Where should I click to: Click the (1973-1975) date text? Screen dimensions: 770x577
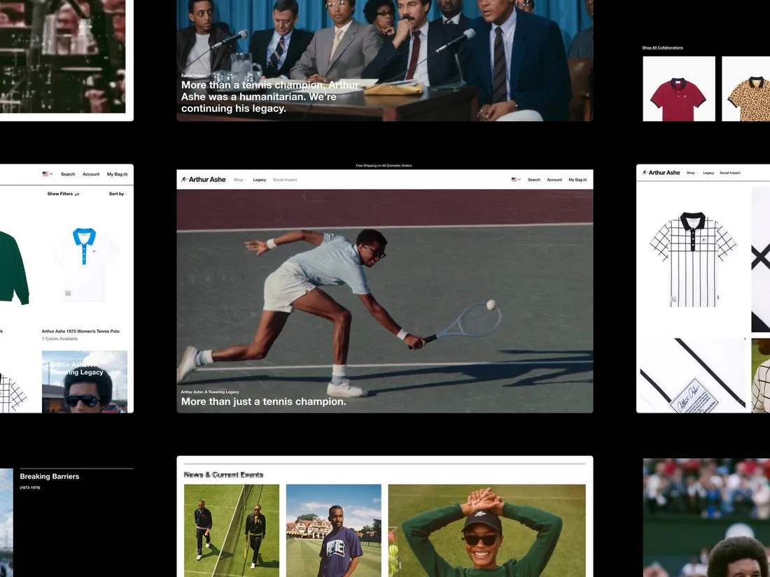click(x=30, y=487)
